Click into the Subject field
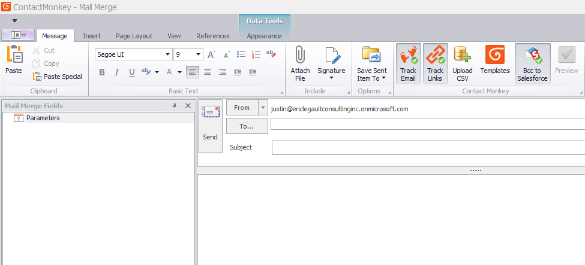 (428, 148)
